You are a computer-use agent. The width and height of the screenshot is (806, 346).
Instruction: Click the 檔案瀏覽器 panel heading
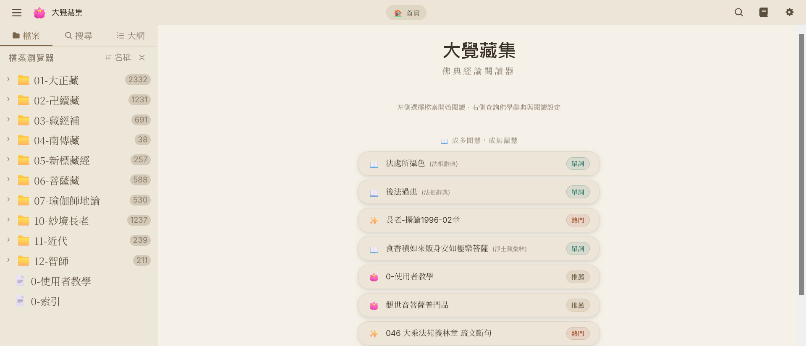pos(31,58)
